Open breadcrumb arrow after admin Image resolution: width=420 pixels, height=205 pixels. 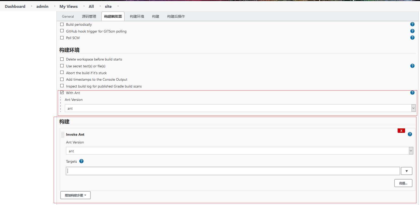[x=55, y=6]
